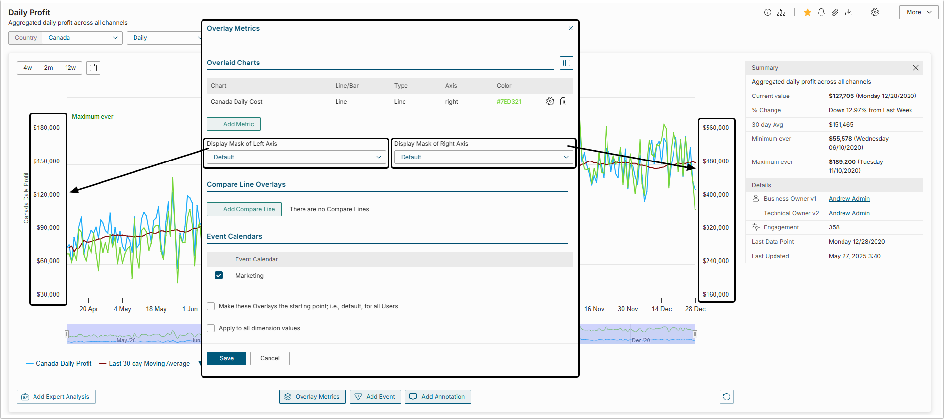Click the reset chart icon at bottom right
The height and width of the screenshot is (419, 944).
pos(726,397)
